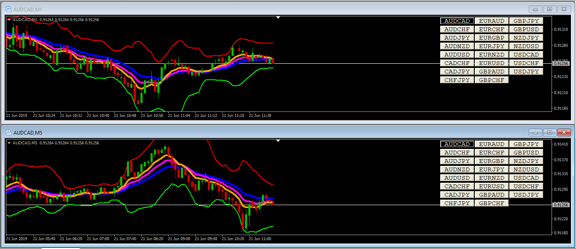576x249 pixels.
Task: Choose USDCHF in the M1 window
Action: (x=526, y=63)
